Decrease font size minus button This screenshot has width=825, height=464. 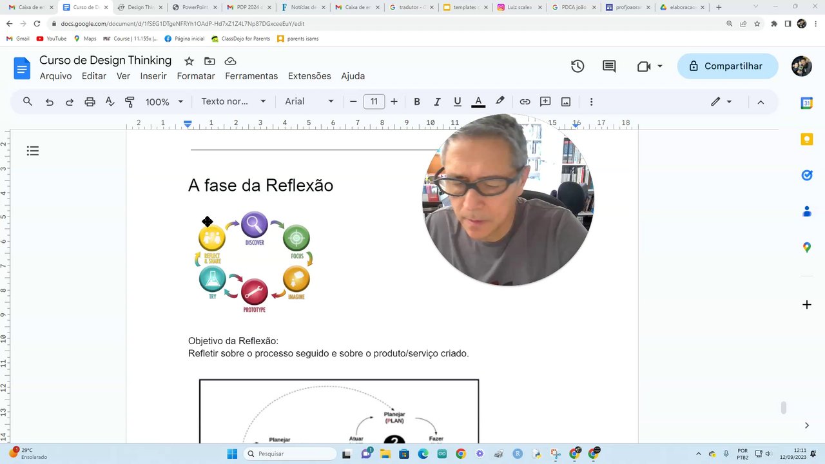(x=353, y=102)
